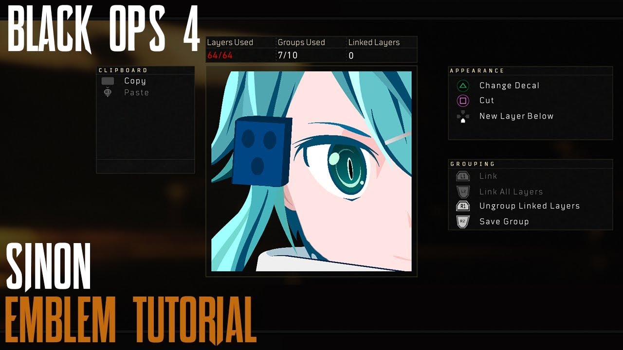Click the L1 Link button icon

[x=463, y=176]
